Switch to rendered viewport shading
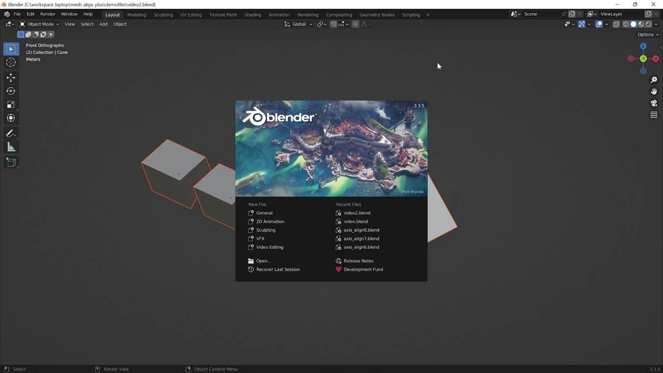663x373 pixels. [648, 24]
